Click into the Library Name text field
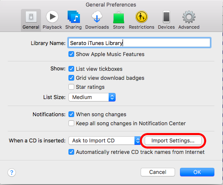The image size is (223, 185). pos(139,43)
